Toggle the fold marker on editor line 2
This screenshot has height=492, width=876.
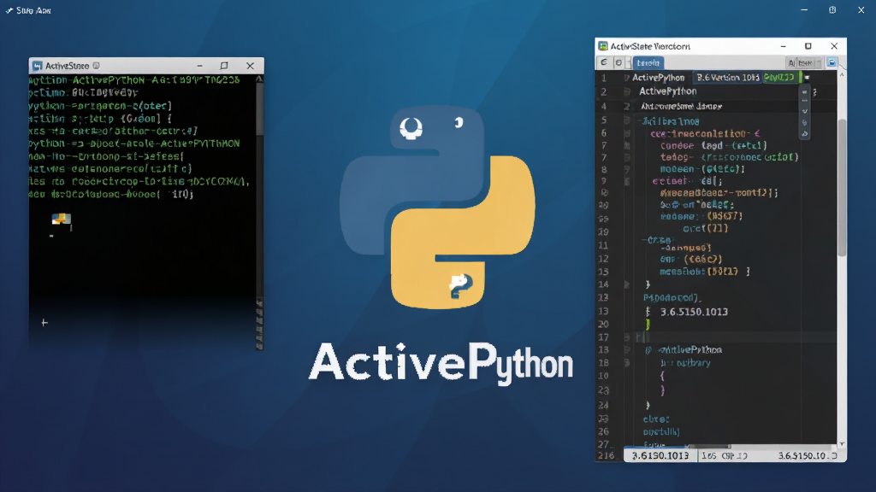[x=627, y=91]
